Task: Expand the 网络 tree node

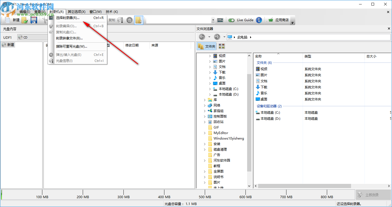Action: coord(205,105)
